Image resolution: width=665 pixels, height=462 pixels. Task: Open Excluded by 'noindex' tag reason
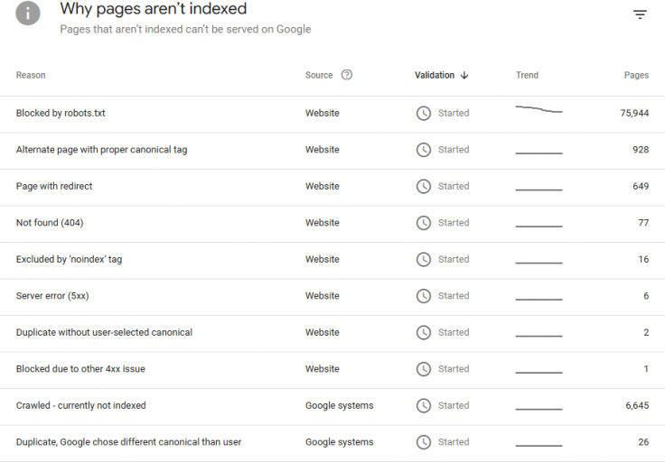pyautogui.click(x=69, y=259)
